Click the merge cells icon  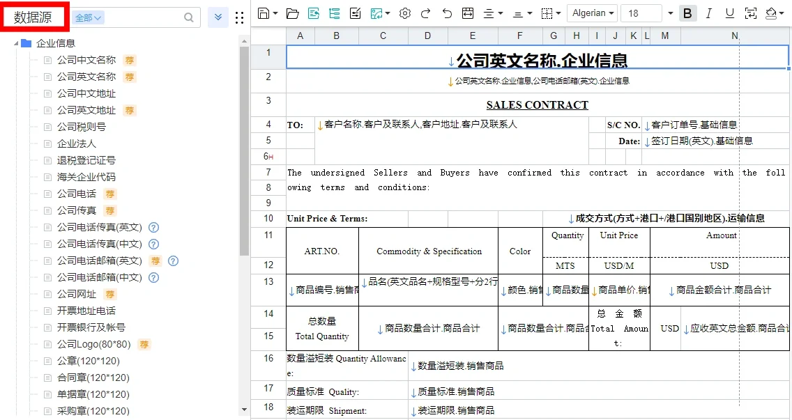pos(468,13)
